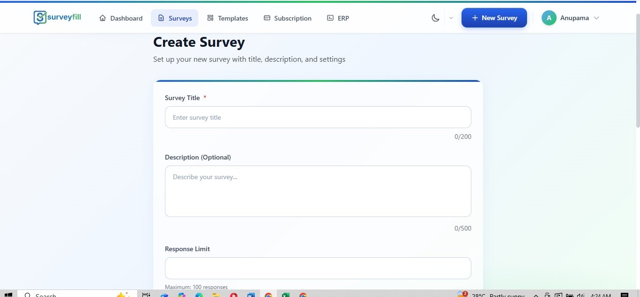Open Excel from the taskbar
The width and height of the screenshot is (640, 297).
pyautogui.click(x=286, y=295)
